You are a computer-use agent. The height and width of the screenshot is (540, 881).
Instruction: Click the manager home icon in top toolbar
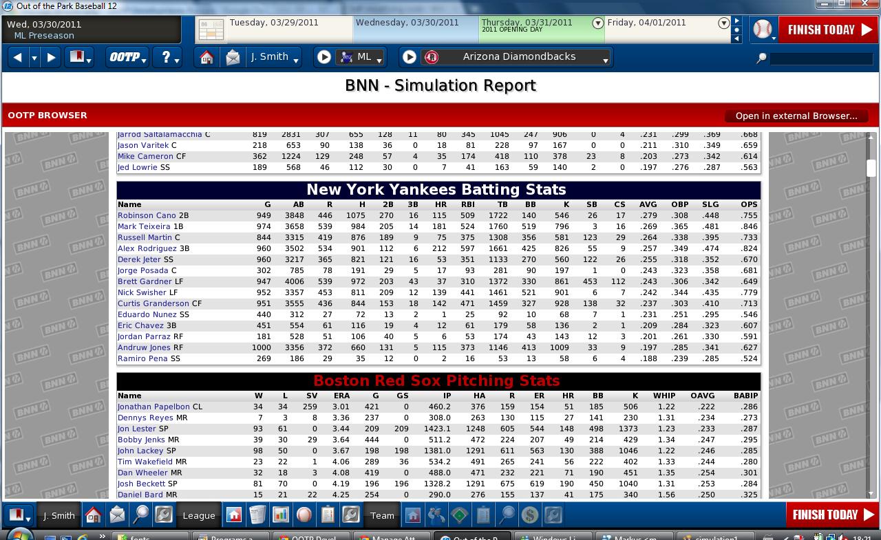pyautogui.click(x=206, y=57)
